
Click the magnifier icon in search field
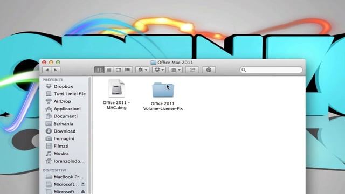coord(244,70)
